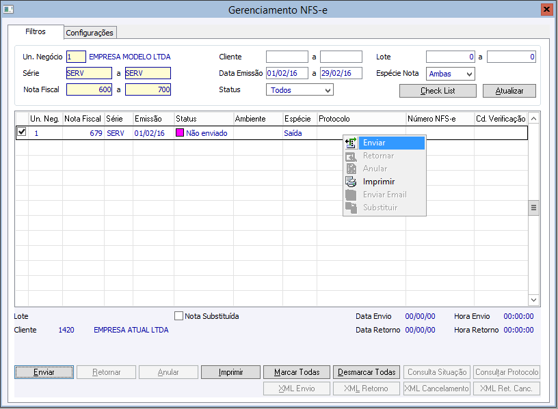Screen dimensions: 558x409
Task: Open the Espécie Nota dropdown
Action: coord(469,74)
